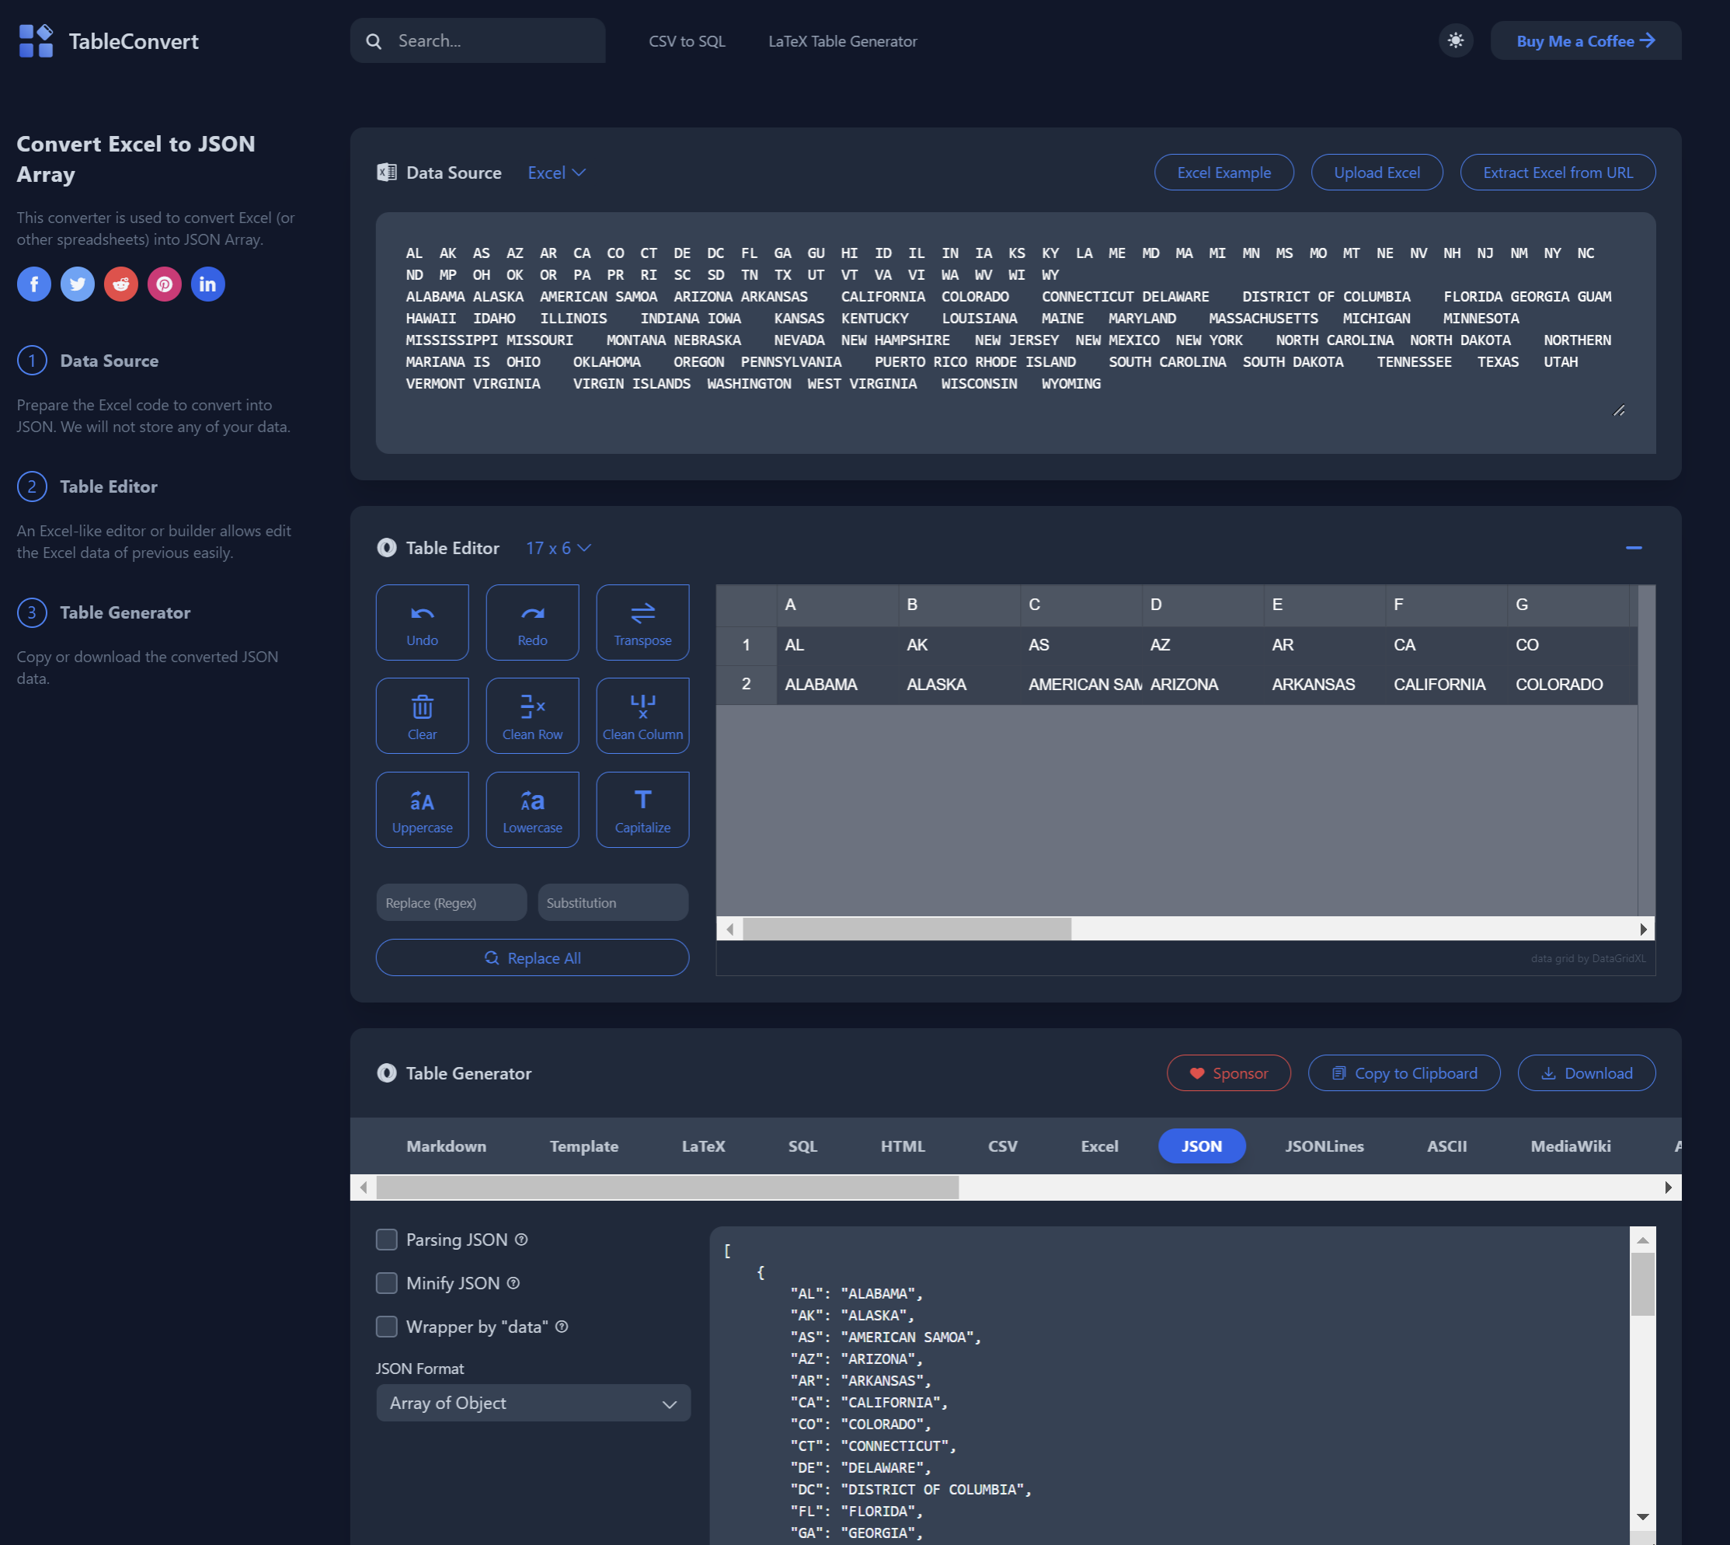This screenshot has height=1545, width=1730.
Task: Click the Clean Row icon button
Action: tap(532, 716)
